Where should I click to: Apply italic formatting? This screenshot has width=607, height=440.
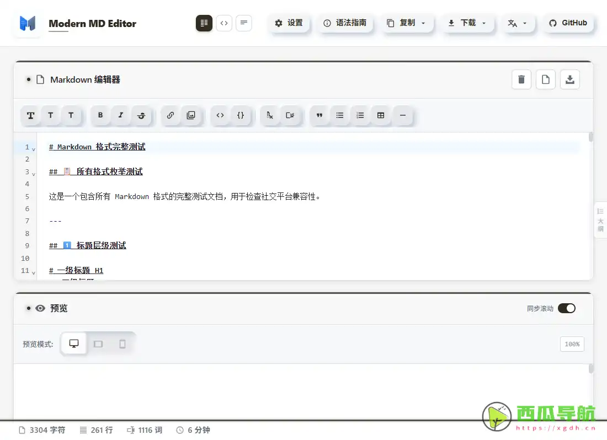[121, 115]
